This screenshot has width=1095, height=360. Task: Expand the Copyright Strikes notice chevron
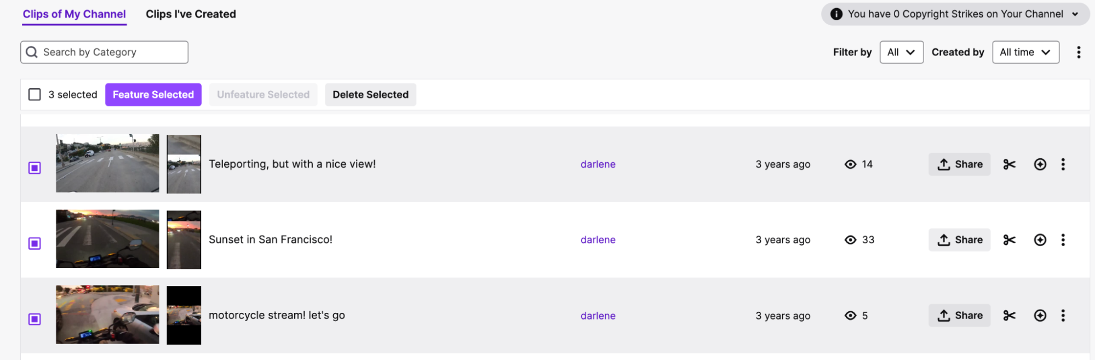1075,14
